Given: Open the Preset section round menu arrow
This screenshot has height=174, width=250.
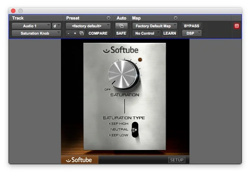Looking at the screenshot, I should tap(109, 18).
